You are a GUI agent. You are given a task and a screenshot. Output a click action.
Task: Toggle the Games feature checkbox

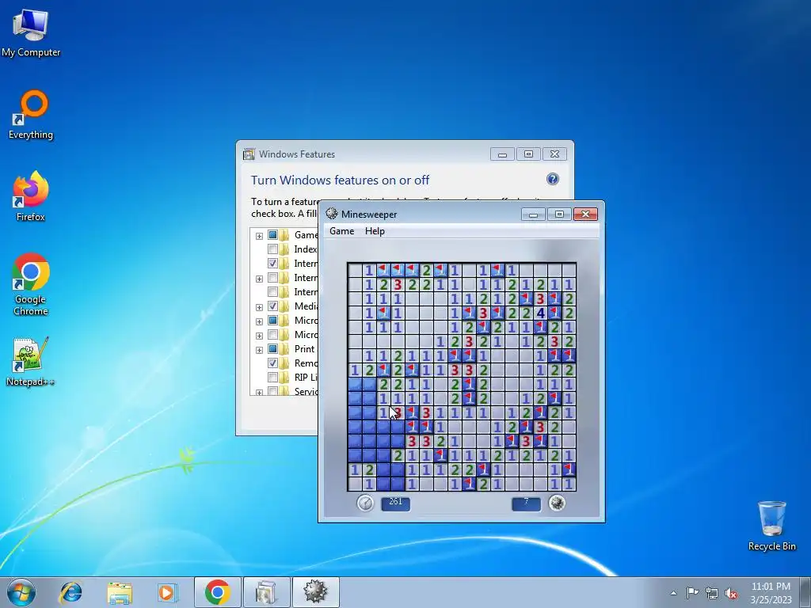click(272, 234)
